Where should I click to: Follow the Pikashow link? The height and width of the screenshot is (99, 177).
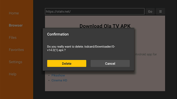(58, 75)
